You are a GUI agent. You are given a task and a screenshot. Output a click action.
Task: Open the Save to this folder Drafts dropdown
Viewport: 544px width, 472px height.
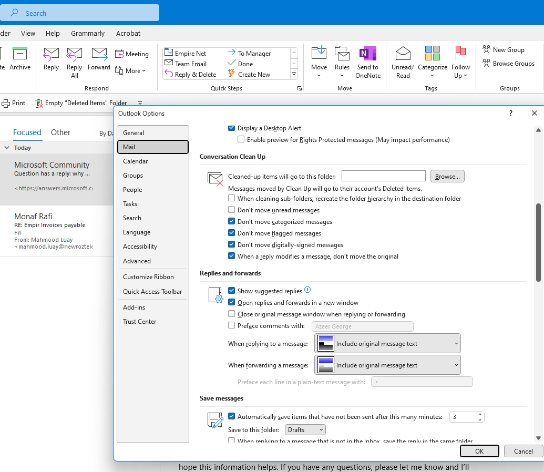pos(305,429)
